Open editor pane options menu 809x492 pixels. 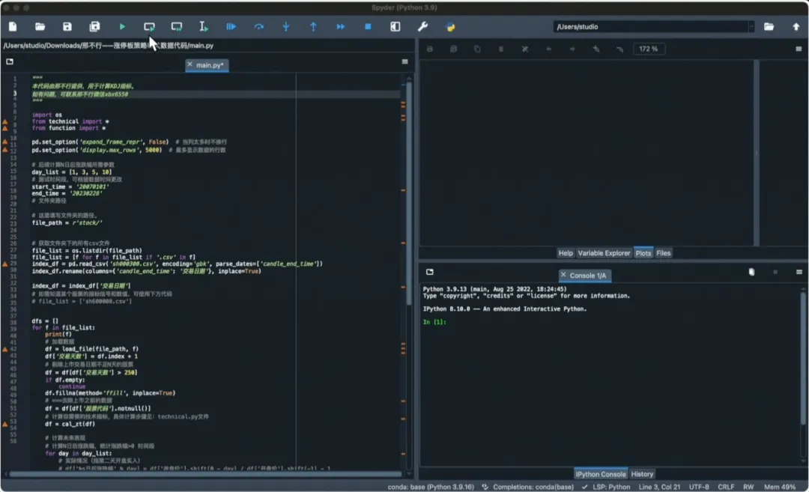(405, 61)
